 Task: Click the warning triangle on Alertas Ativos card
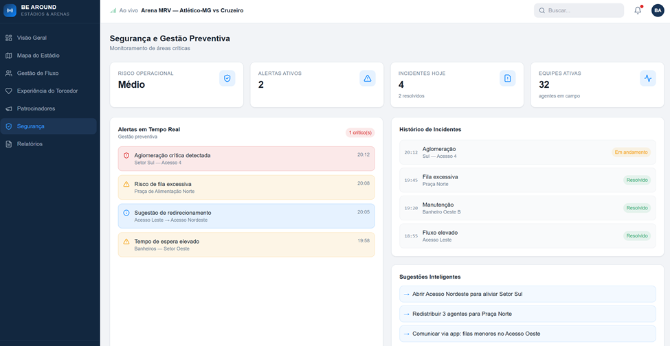pos(368,78)
